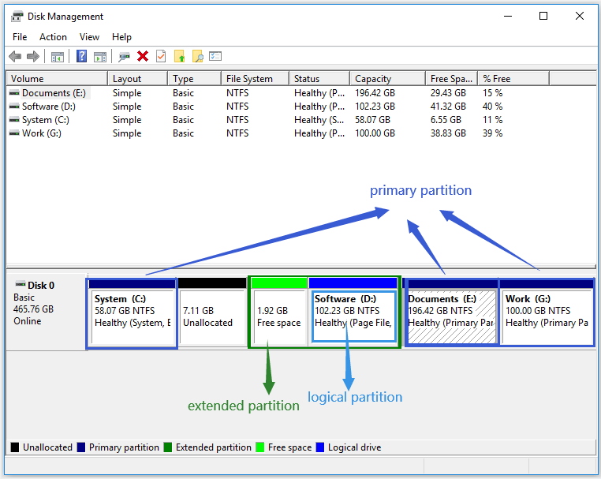This screenshot has width=601, height=479.
Task: Click the dark green Extended partition legend swatch
Action: (x=167, y=447)
